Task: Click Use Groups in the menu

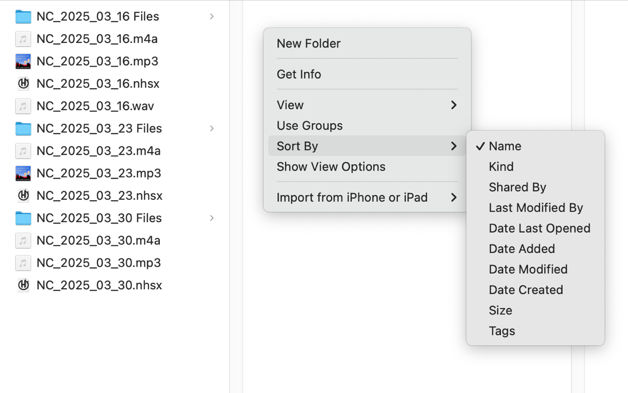Action: (x=309, y=125)
